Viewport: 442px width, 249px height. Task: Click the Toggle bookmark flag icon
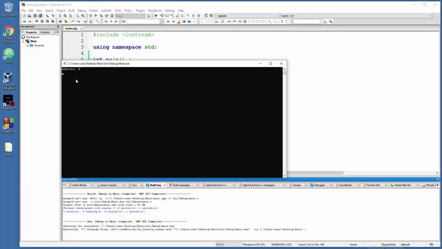click(37, 21)
